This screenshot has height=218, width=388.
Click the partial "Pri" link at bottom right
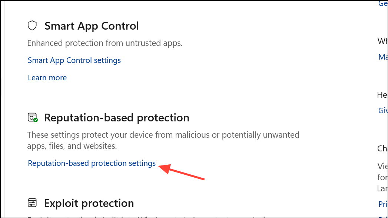383,204
